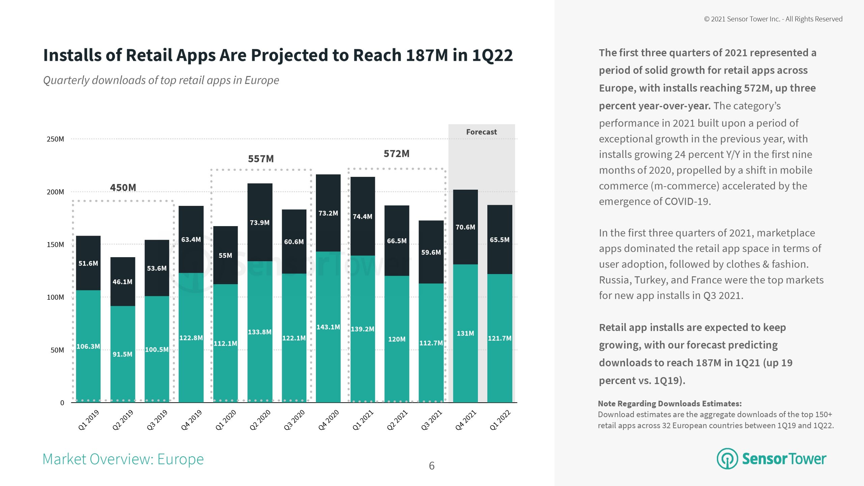Screen dimensions: 864x486
Task: Select the Q2 2020 dark segment 73.9M
Action: click(x=260, y=222)
